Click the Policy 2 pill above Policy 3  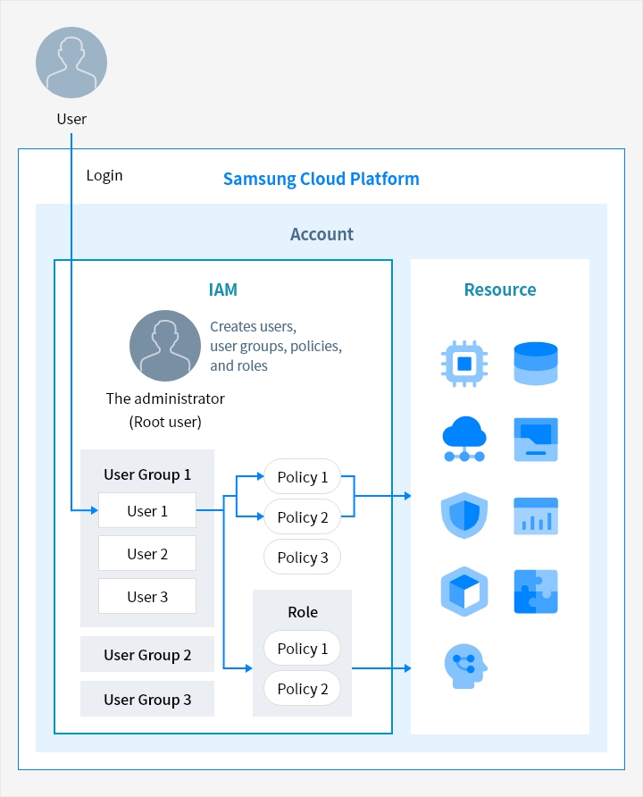click(302, 516)
